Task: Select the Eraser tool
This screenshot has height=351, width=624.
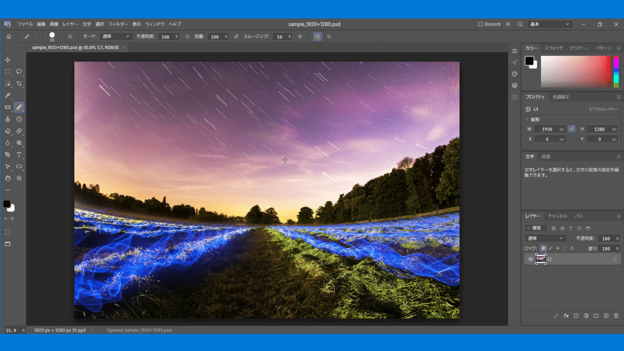Action: [x=7, y=131]
